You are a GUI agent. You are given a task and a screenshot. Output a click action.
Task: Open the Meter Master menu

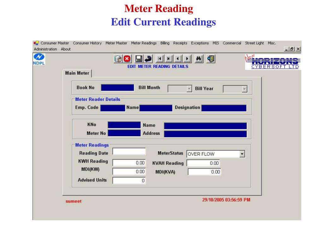pos(116,43)
